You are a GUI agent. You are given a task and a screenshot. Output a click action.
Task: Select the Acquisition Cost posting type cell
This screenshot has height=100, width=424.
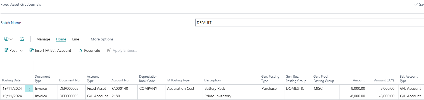point(184,88)
